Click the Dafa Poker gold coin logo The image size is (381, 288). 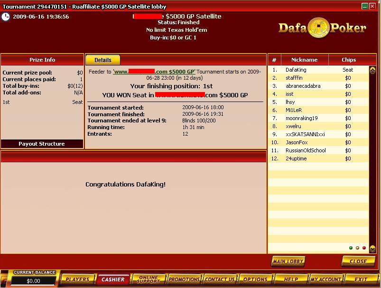[x=318, y=28]
